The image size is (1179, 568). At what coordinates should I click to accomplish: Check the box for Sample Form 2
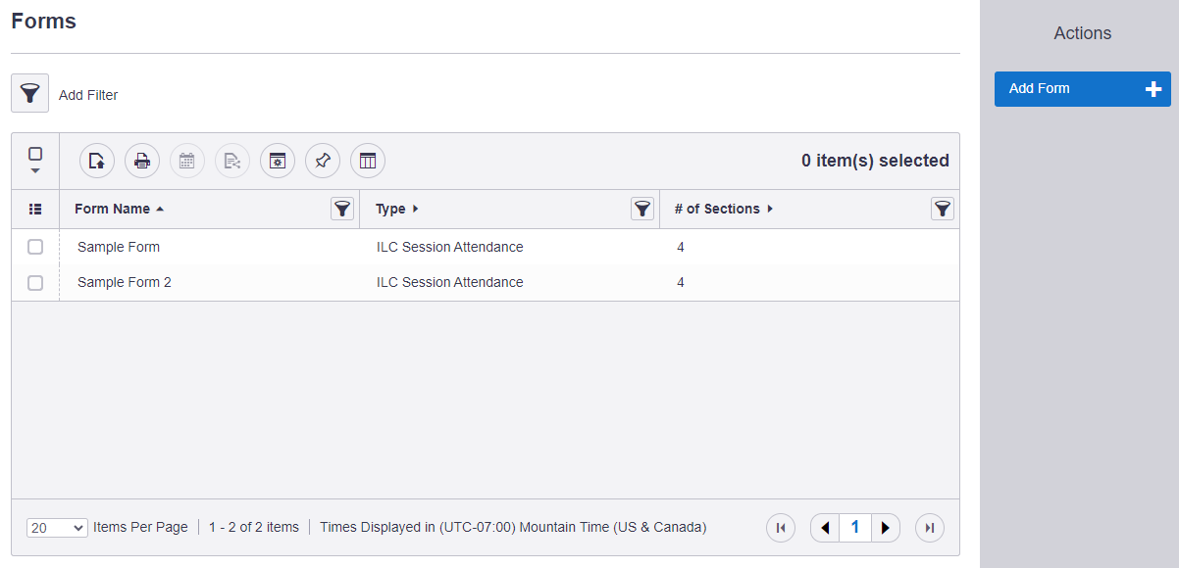tap(35, 282)
